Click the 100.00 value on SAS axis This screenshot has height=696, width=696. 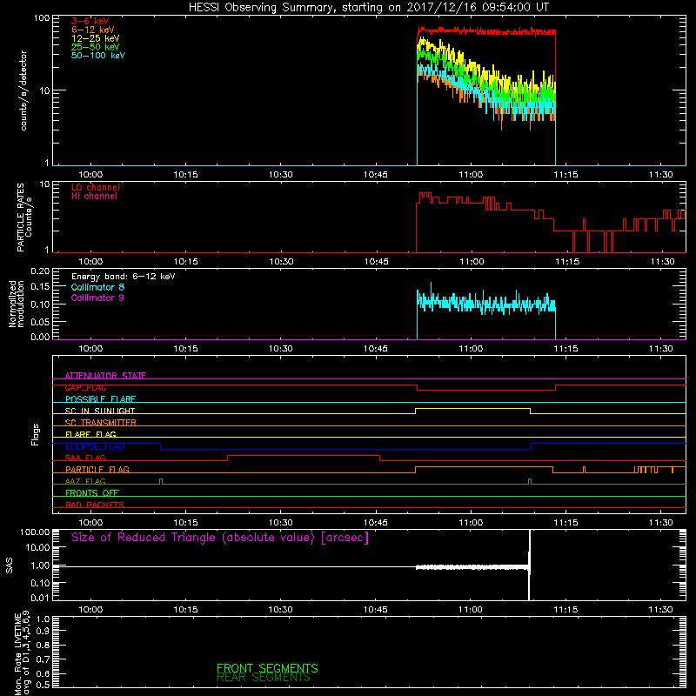click(34, 532)
